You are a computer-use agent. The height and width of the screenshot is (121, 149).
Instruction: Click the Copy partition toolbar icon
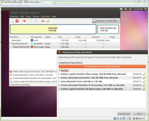[x=31, y=21]
